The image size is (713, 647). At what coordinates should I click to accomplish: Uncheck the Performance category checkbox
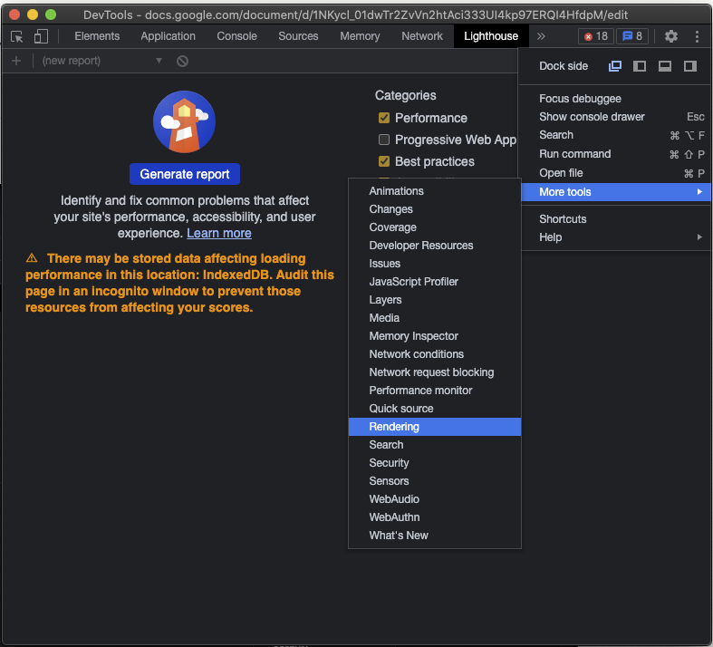point(384,118)
